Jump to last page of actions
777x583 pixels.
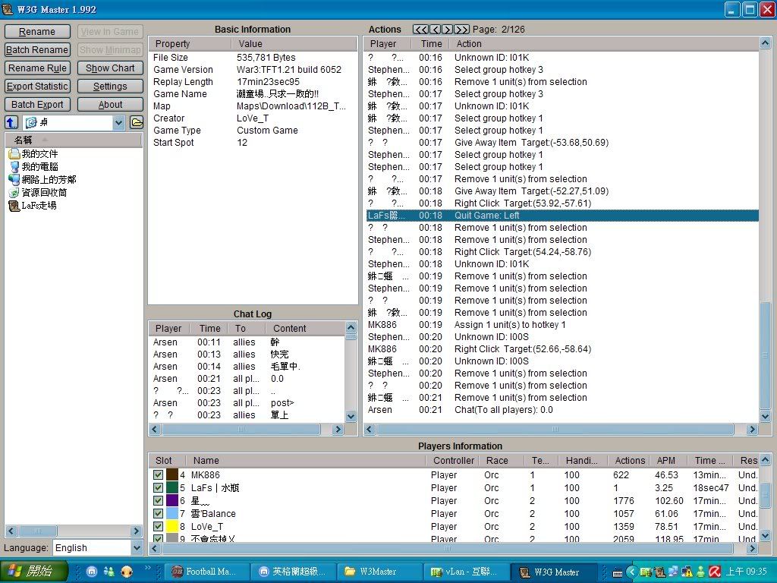coord(461,30)
